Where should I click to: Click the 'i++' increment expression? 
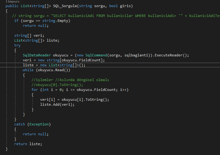(x=123, y=90)
